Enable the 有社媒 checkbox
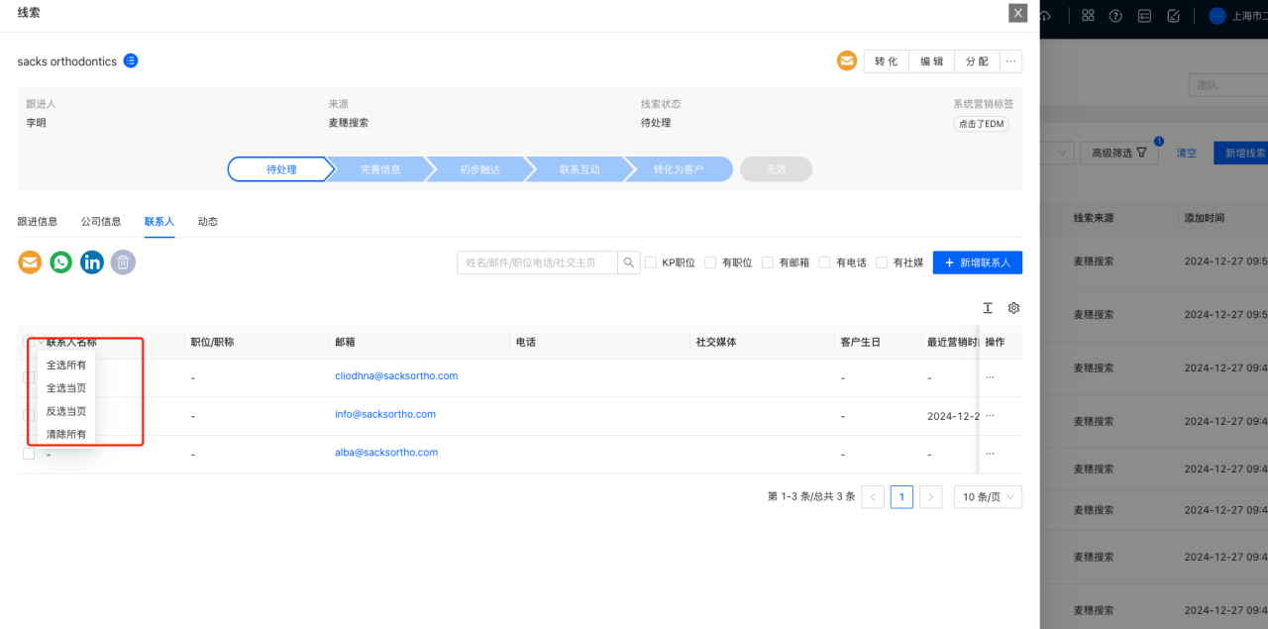The height and width of the screenshot is (629, 1268). 882,262
